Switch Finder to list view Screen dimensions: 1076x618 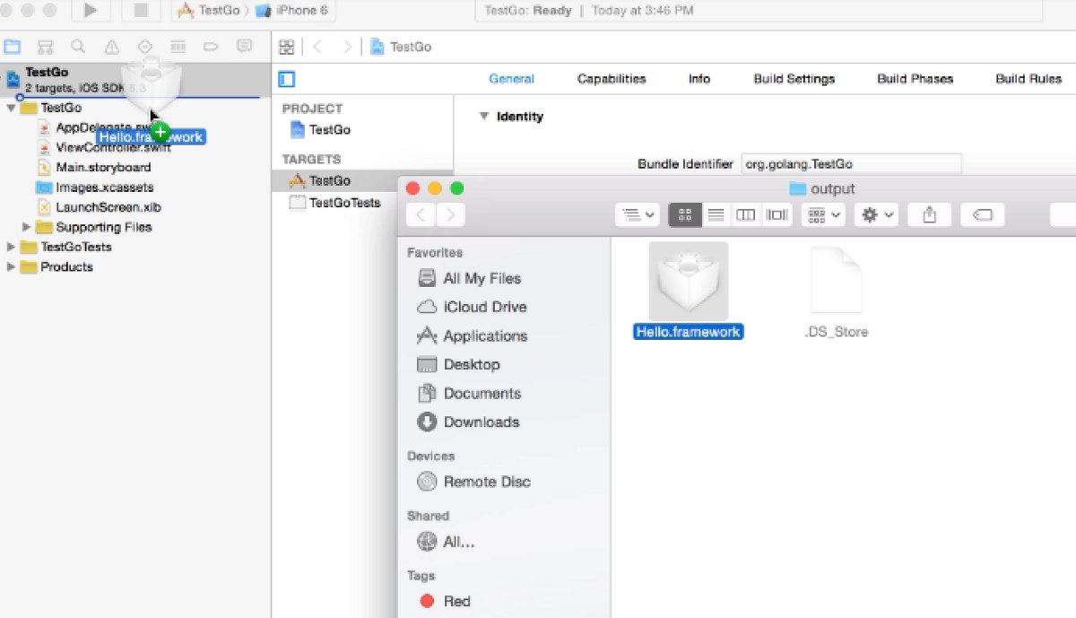[716, 214]
